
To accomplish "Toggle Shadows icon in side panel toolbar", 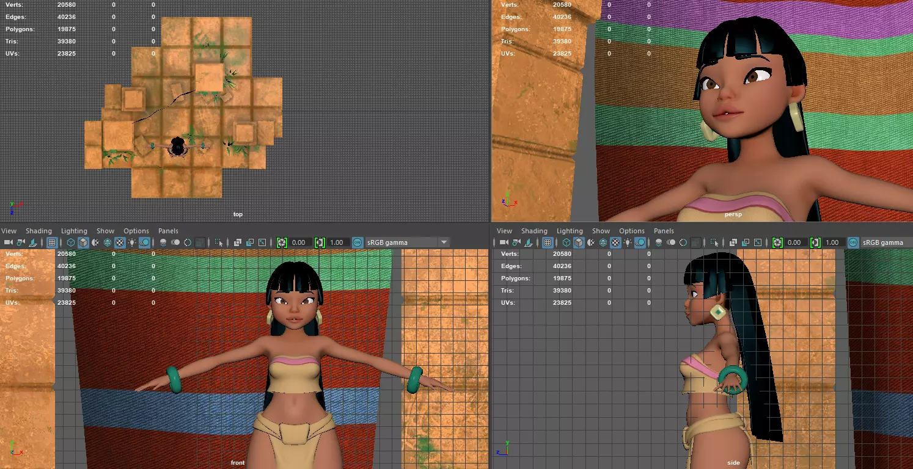I will 640,242.
